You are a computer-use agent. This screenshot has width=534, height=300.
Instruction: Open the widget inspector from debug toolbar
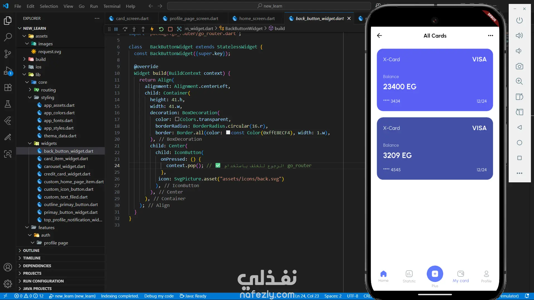click(x=179, y=29)
